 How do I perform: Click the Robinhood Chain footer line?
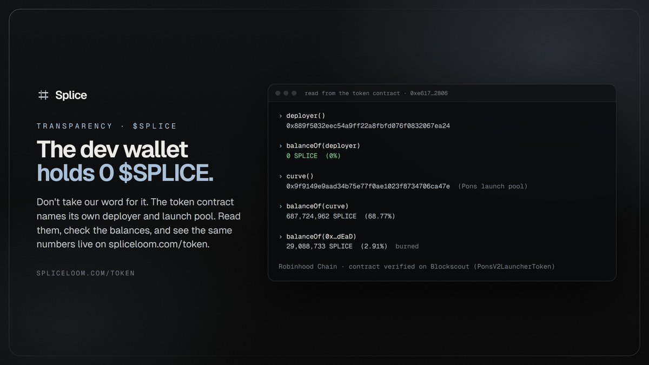pos(417,267)
